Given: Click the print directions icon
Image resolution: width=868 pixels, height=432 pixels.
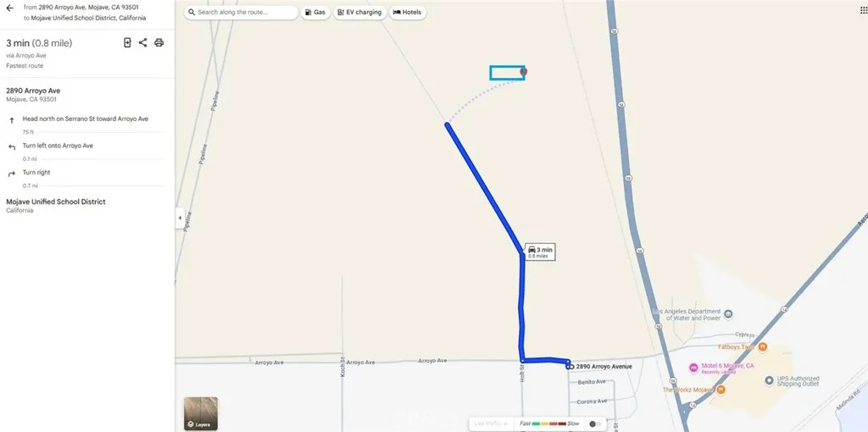Looking at the screenshot, I should click(159, 42).
